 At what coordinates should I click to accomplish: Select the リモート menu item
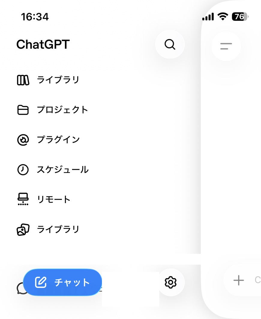[x=54, y=199]
